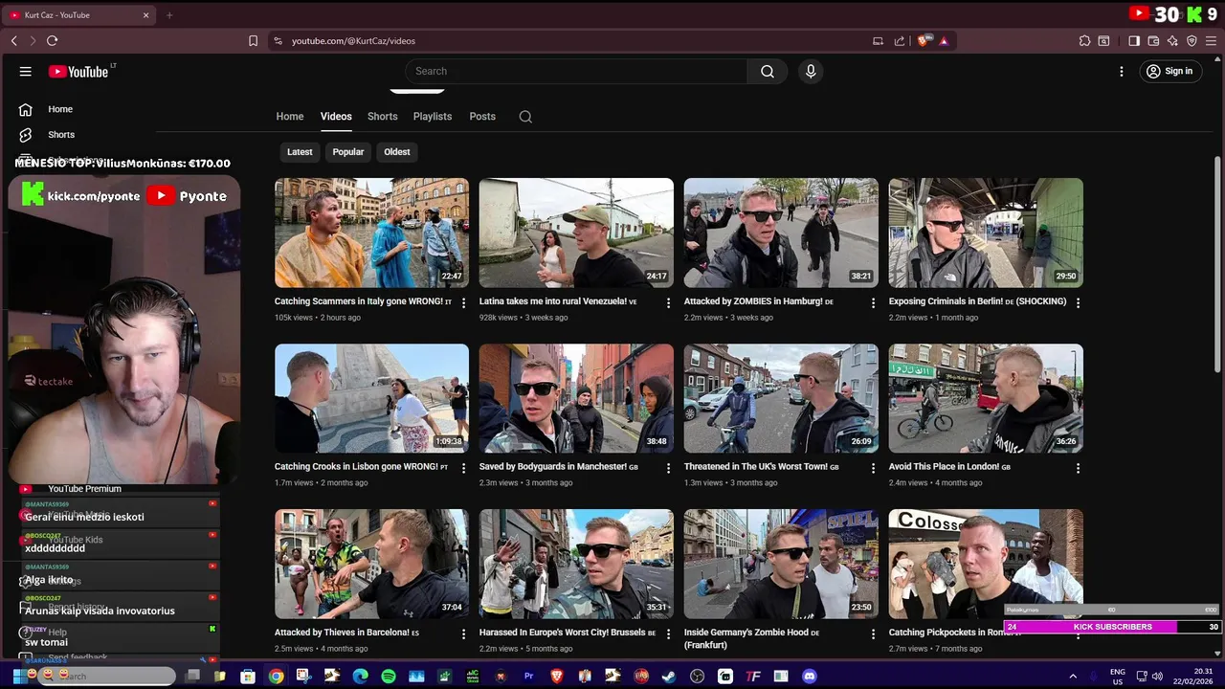This screenshot has height=689, width=1225.
Task: Open browser extensions puzzle icon
Action: tap(1084, 41)
